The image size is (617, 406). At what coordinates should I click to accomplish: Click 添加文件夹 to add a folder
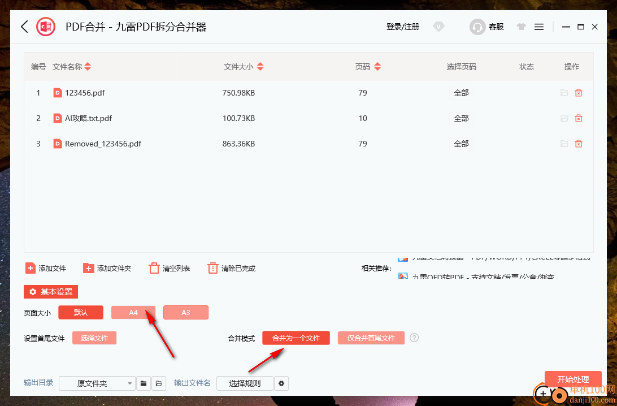pyautogui.click(x=107, y=268)
